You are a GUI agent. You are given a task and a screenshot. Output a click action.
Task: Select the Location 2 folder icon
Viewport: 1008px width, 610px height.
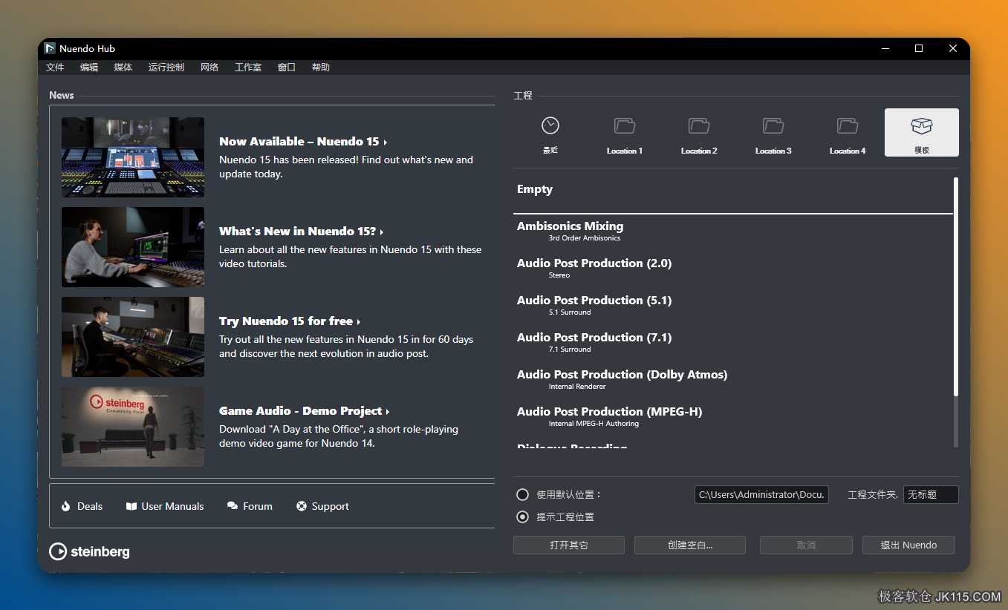click(x=699, y=125)
